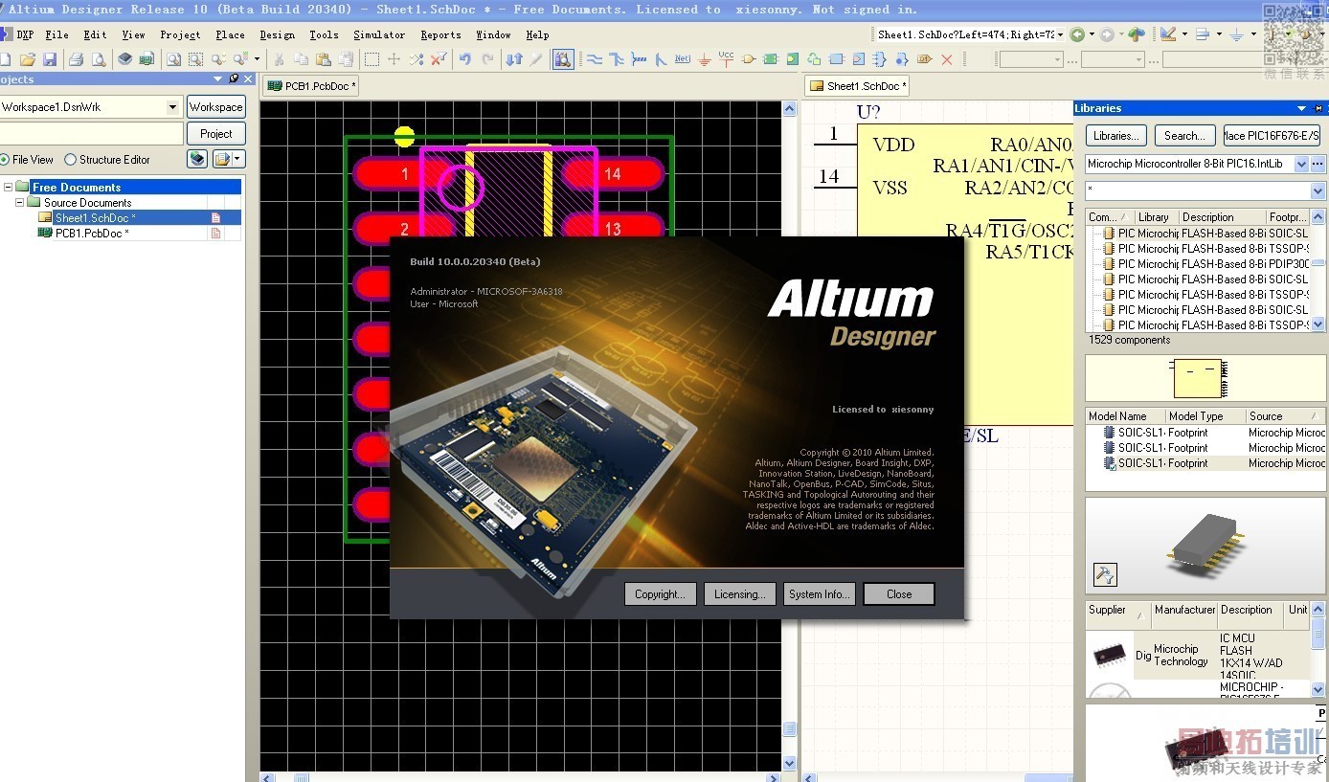Viewport: 1329px width, 782px height.
Task: Open the Place menu
Action: tap(230, 34)
